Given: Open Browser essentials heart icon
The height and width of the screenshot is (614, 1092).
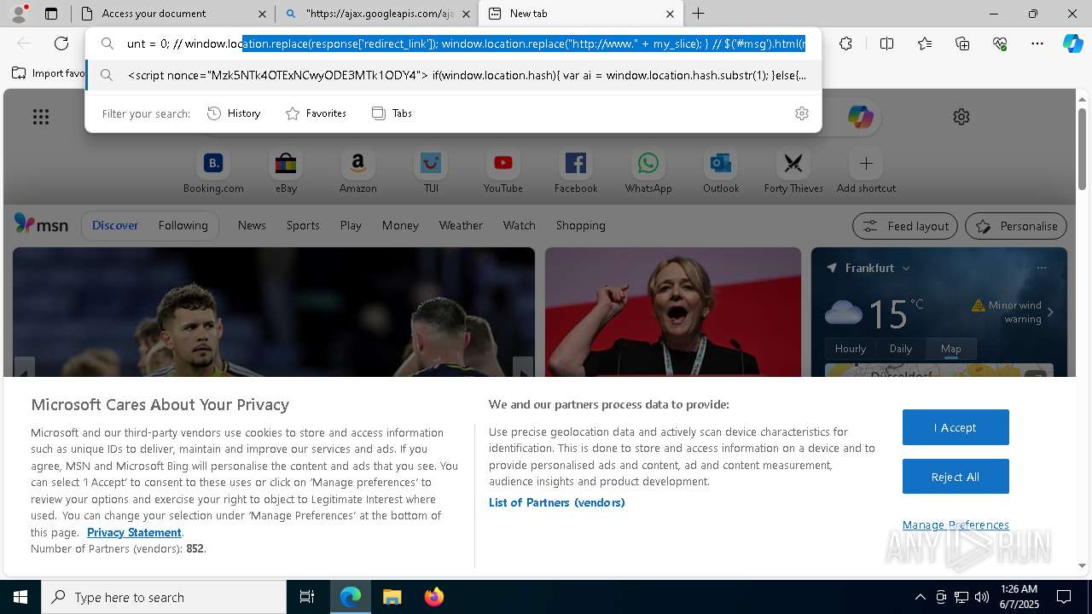Looking at the screenshot, I should click(x=1000, y=43).
